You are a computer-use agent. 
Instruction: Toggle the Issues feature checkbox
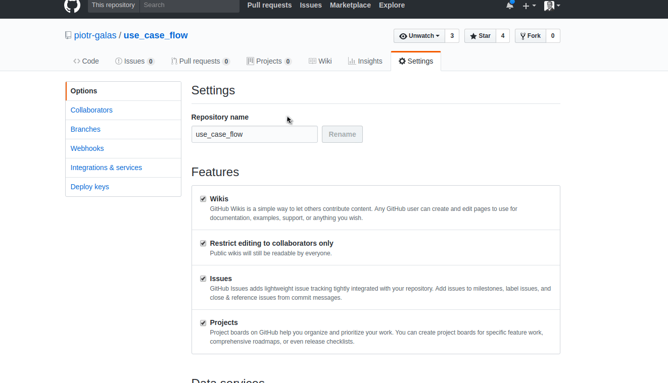point(203,279)
